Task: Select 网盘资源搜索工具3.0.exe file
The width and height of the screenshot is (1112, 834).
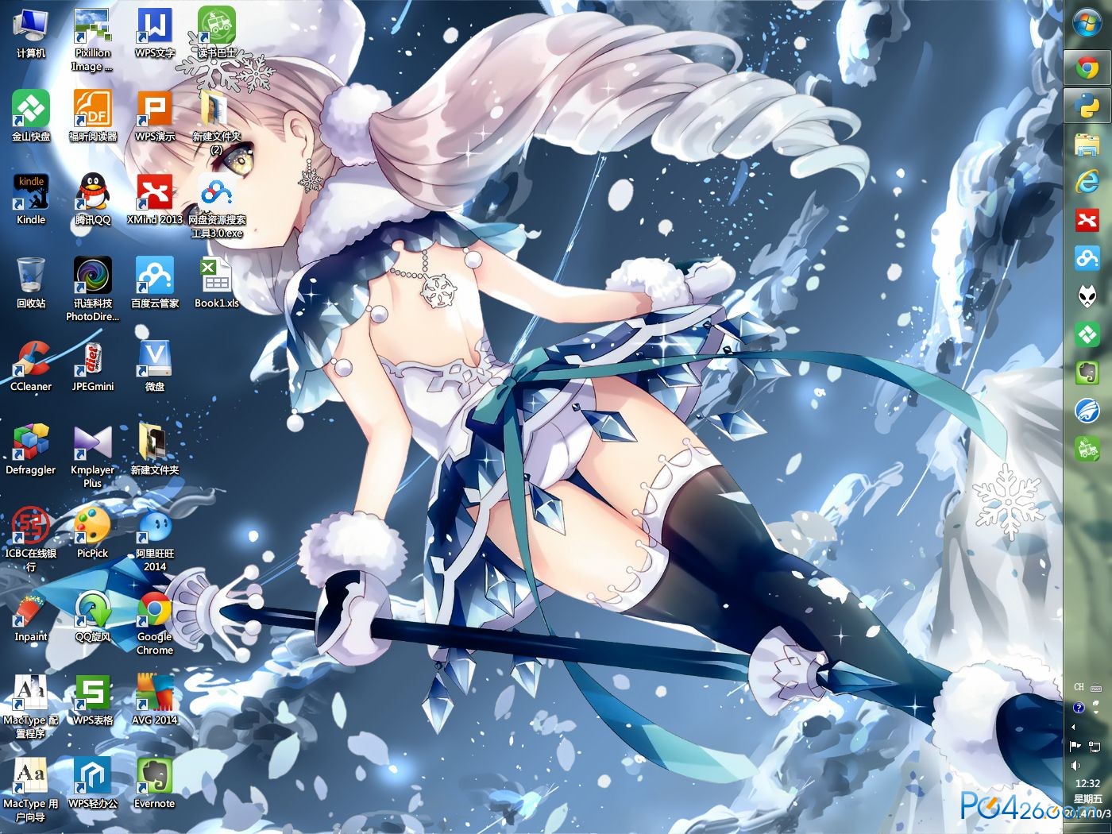Action: (x=217, y=207)
